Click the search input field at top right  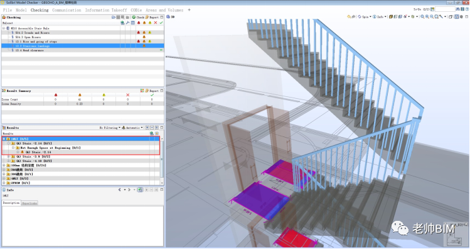click(445, 9)
